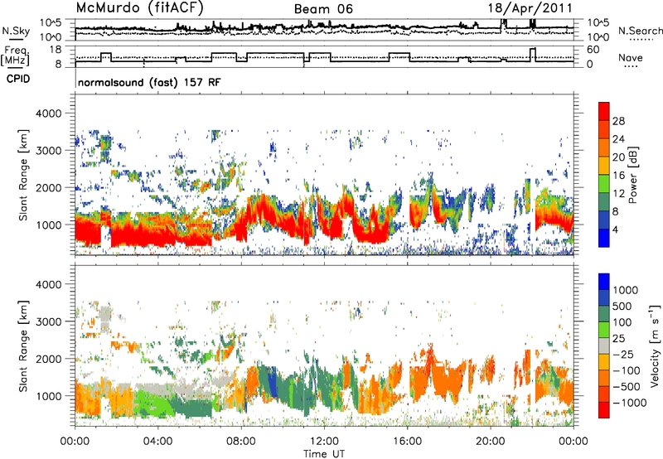Click the 'Beam 06' label
663x459 pixels.
click(323, 9)
